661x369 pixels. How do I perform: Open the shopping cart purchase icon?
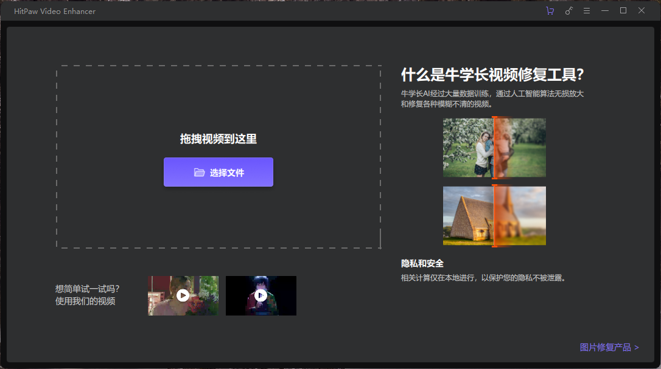click(550, 11)
